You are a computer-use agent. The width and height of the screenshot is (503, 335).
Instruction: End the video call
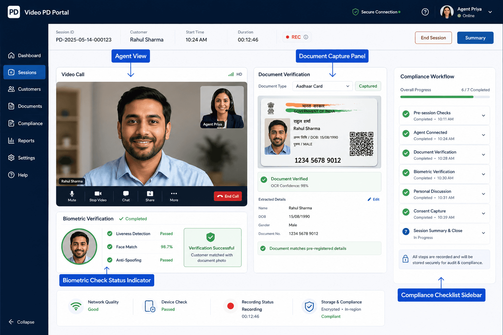tap(228, 196)
